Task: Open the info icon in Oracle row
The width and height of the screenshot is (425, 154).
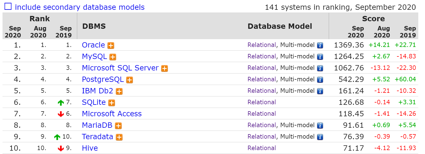Action: pos(320,46)
